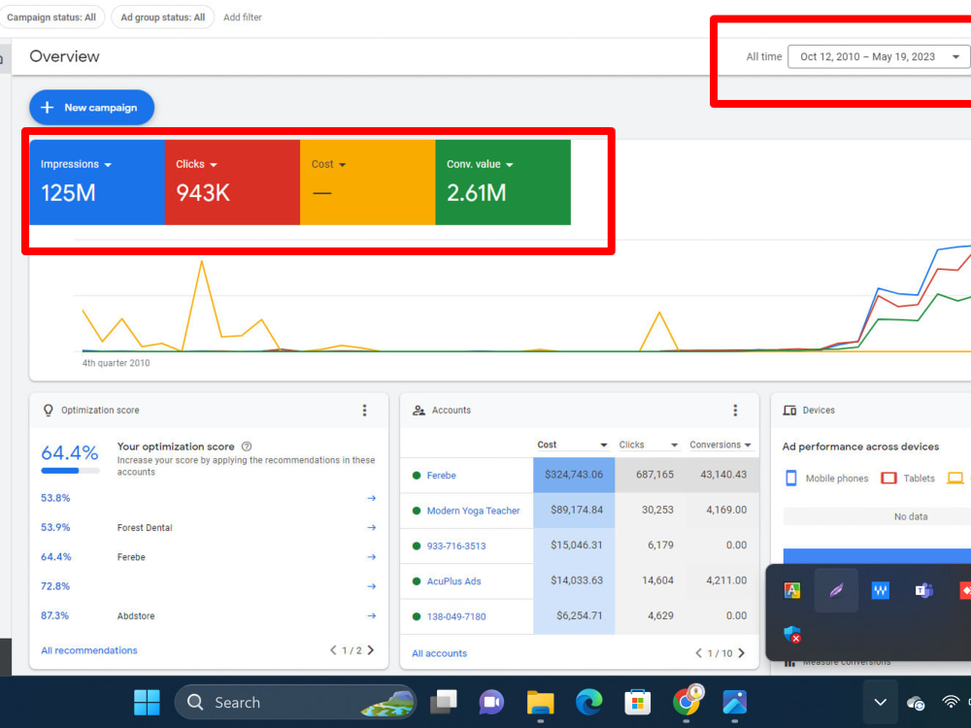Click the colorful A icon in tray popup
Viewport: 971px width, 728px height.
pos(792,590)
